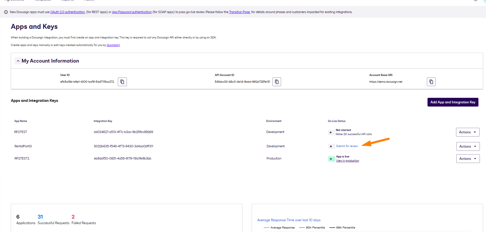Click the Environment column header

click(x=274, y=121)
